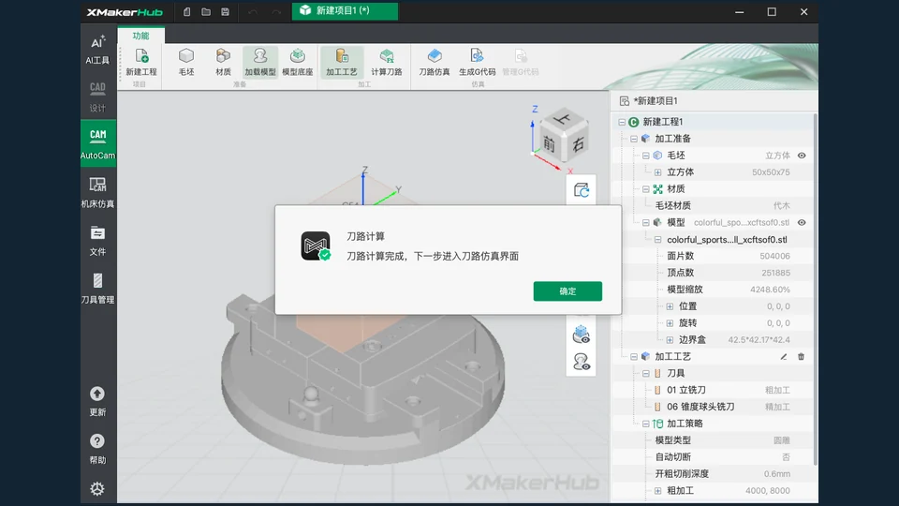
Task: Open the settings gear in sidebar
Action: click(x=96, y=489)
